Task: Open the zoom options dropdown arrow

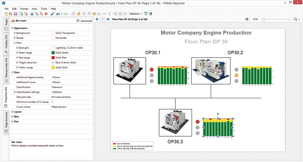Action: (x=299, y=19)
